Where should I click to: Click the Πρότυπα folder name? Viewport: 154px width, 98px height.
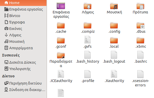pos(140,12)
